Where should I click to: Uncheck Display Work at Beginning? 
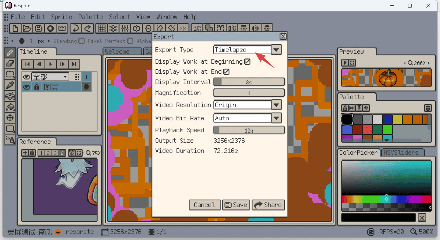247,62
